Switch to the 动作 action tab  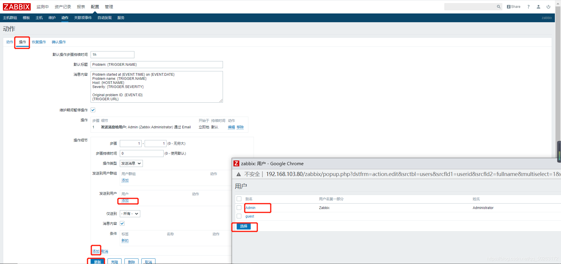click(10, 42)
